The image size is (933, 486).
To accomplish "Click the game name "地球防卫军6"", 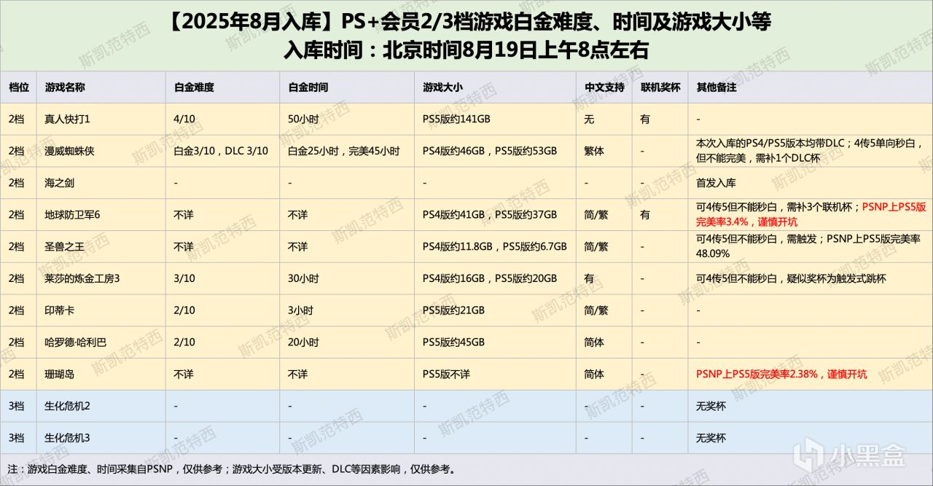I will [x=72, y=215].
